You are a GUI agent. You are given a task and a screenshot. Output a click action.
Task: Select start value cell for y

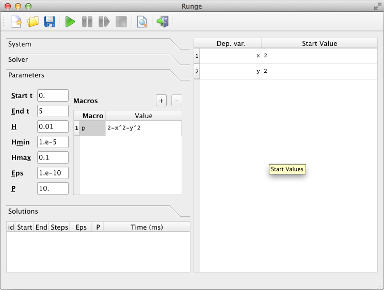pyautogui.click(x=319, y=71)
